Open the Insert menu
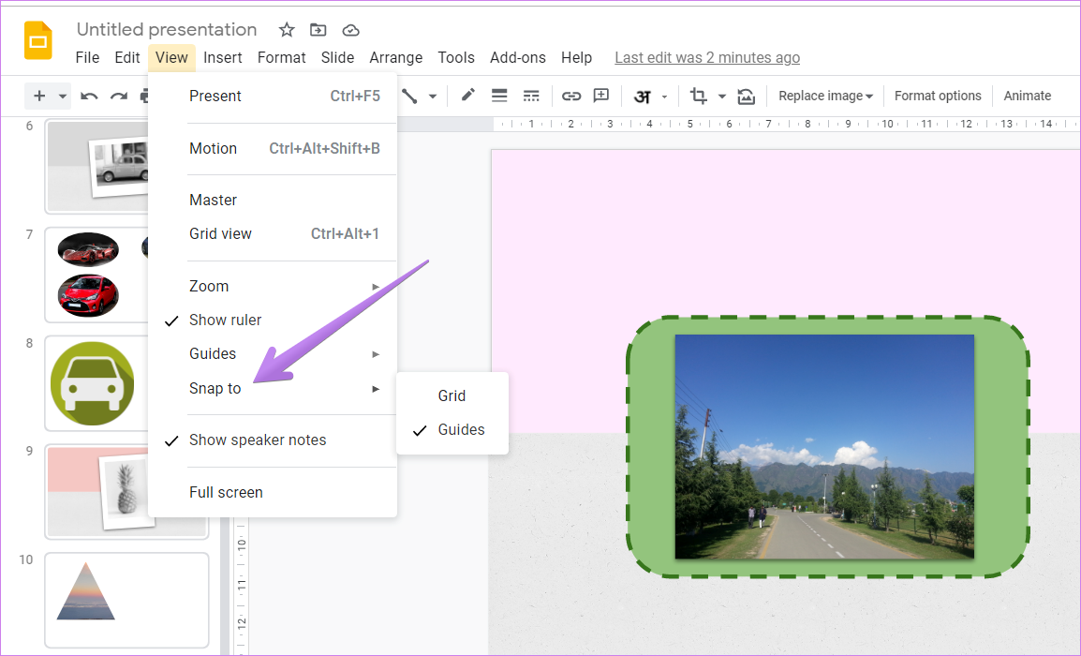The width and height of the screenshot is (1081, 656). (223, 57)
